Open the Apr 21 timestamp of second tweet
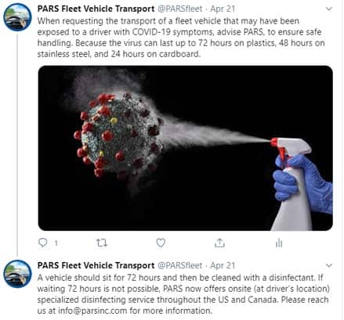 (223, 265)
